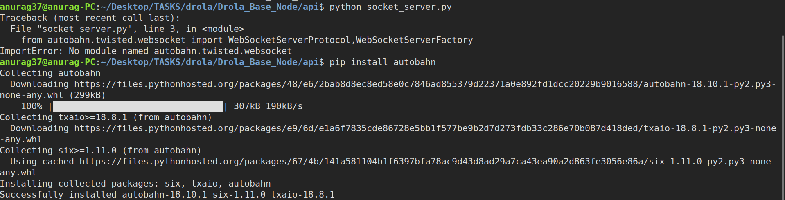This screenshot has width=785, height=200.
Task: Click the pip download progress bar
Action: pyautogui.click(x=138, y=106)
